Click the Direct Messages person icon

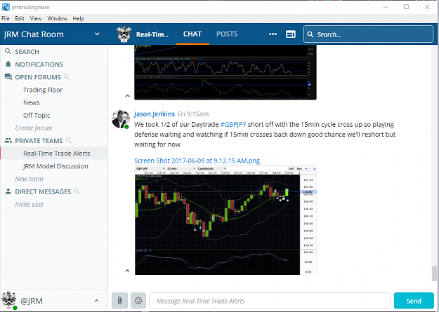(x=8, y=191)
